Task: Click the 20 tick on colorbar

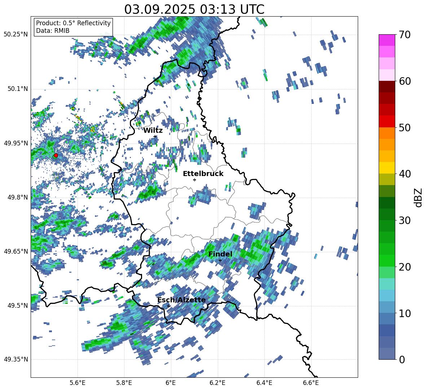Action: 405,267
